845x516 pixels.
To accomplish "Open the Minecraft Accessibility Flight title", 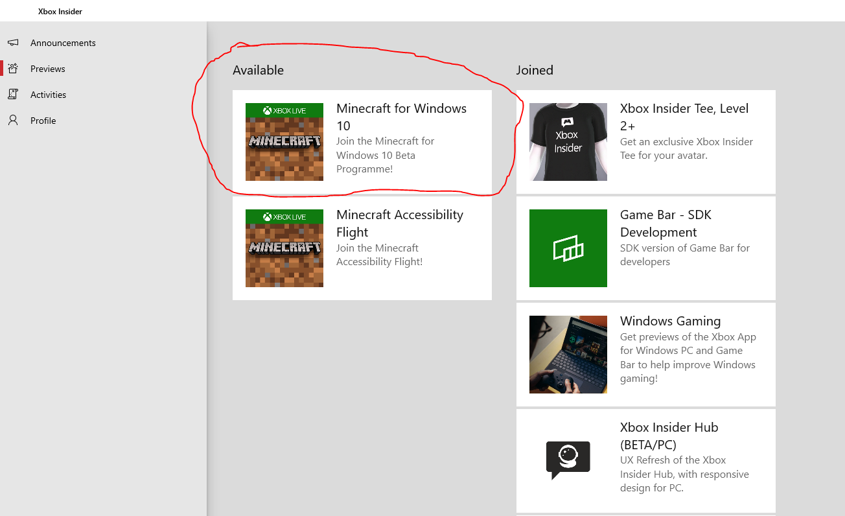I will 400,224.
